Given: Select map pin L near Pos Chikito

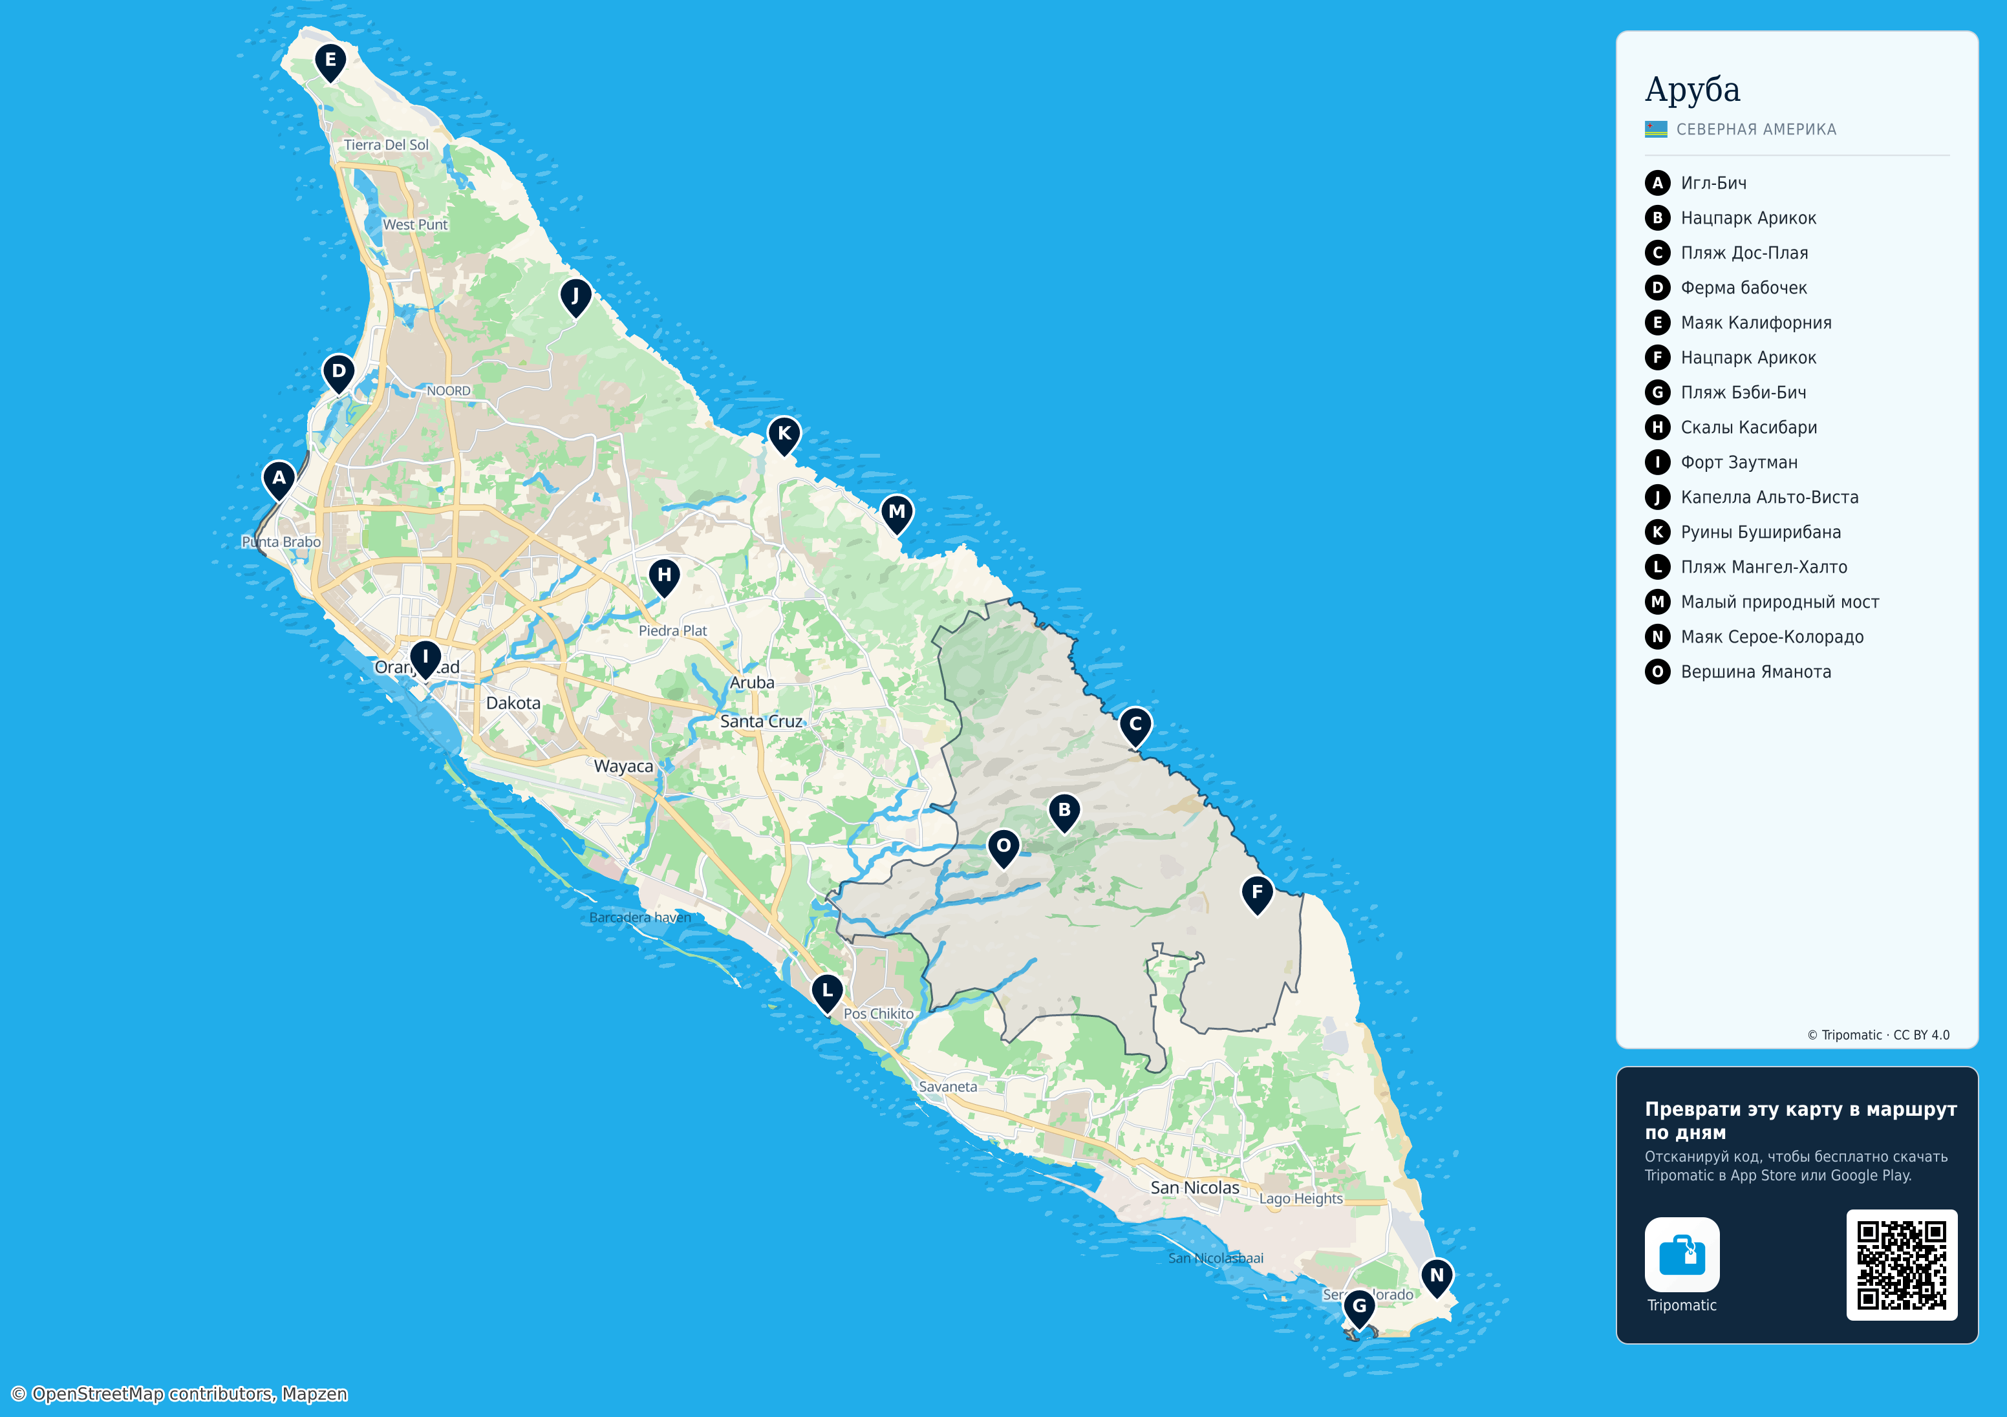Looking at the screenshot, I should pos(827,993).
